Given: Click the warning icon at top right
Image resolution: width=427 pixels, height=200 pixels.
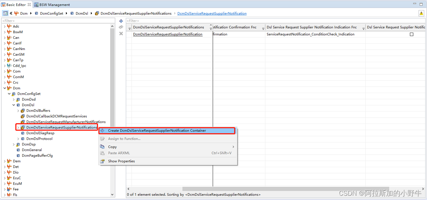Looking at the screenshot, I should click(421, 13).
